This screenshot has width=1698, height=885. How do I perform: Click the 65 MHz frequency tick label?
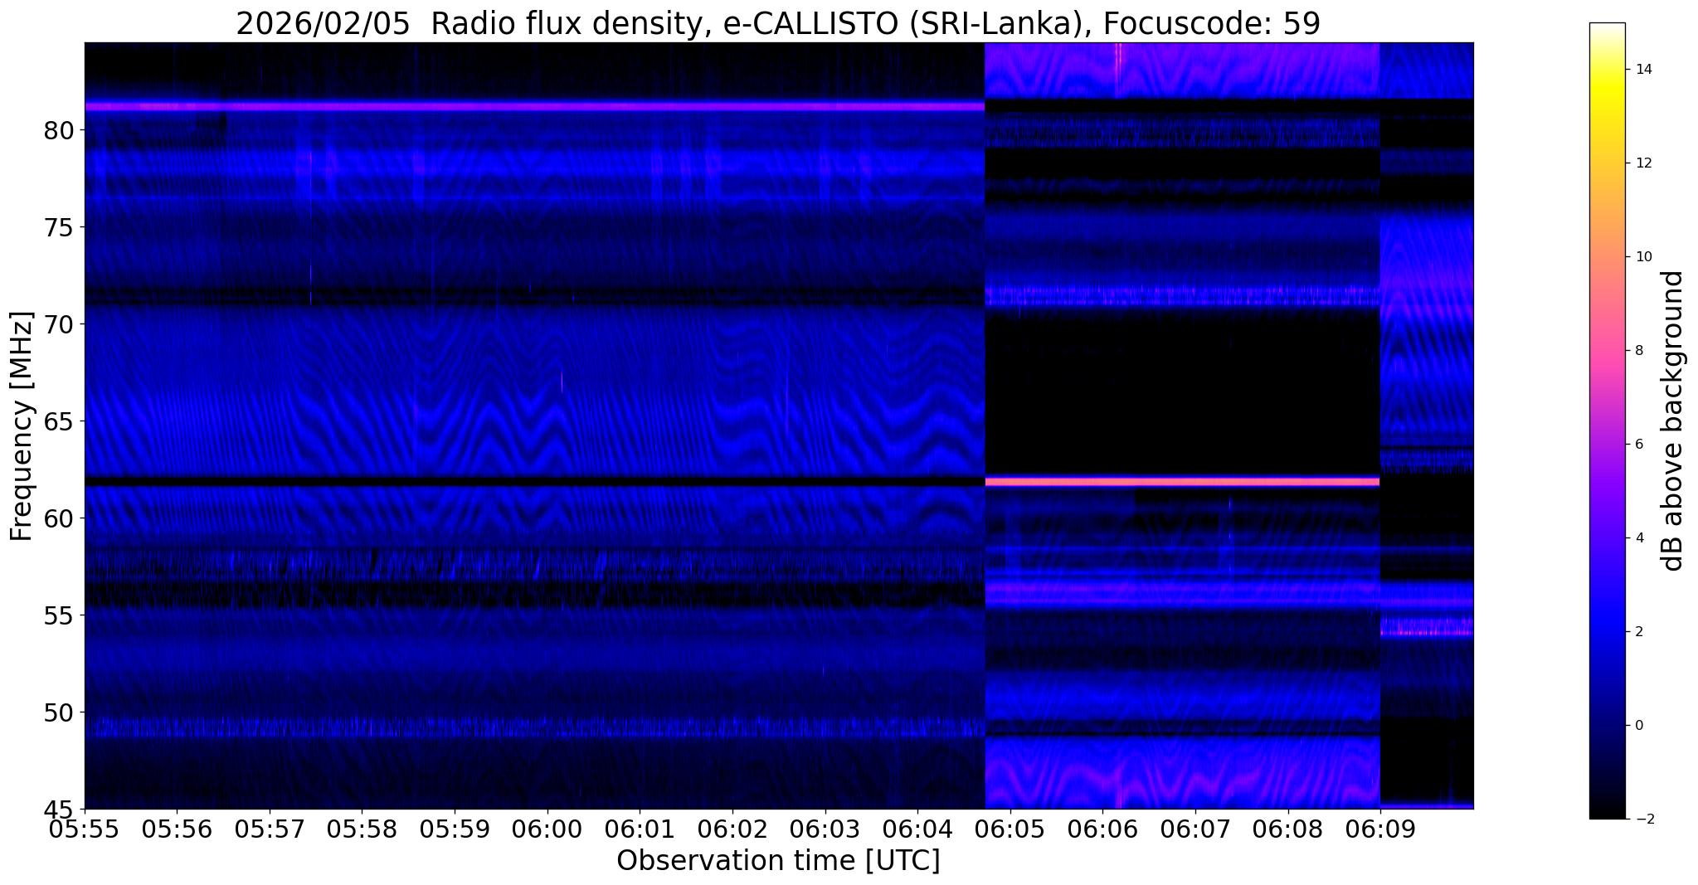60,421
